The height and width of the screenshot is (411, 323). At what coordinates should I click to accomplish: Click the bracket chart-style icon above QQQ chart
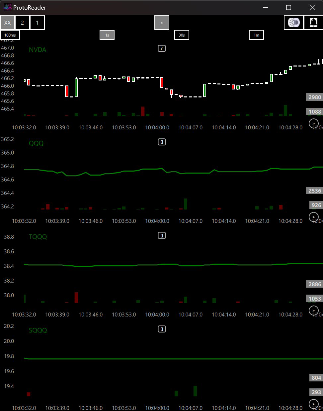click(x=162, y=142)
